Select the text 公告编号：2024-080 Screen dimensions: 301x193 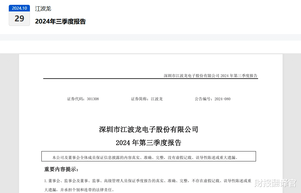[213, 99]
